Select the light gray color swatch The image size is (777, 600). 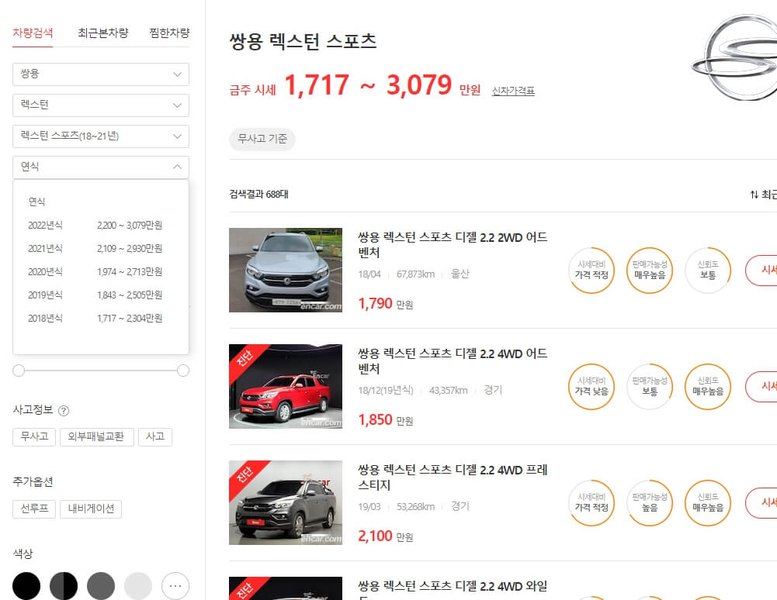point(137,585)
